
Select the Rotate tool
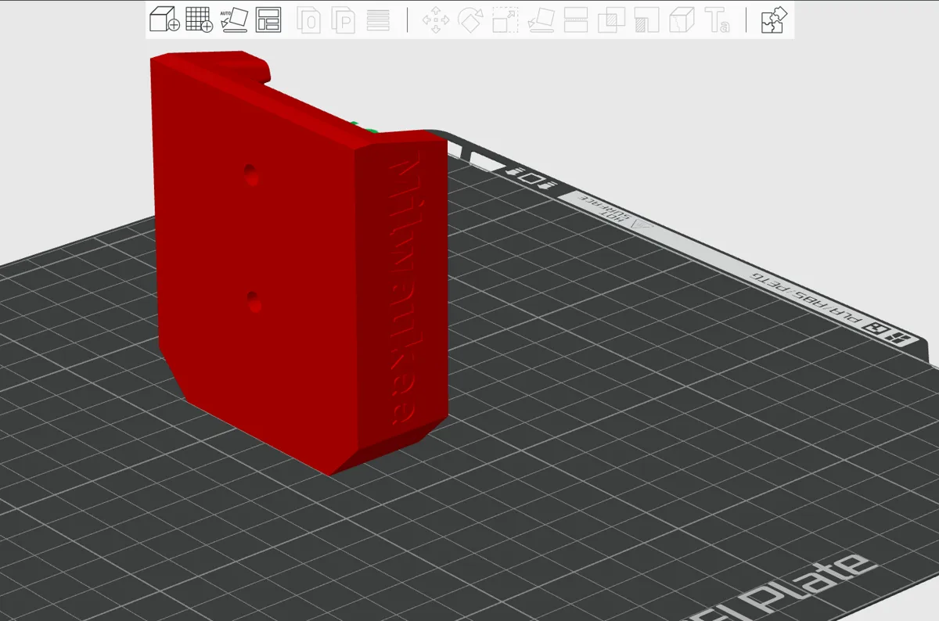(470, 20)
